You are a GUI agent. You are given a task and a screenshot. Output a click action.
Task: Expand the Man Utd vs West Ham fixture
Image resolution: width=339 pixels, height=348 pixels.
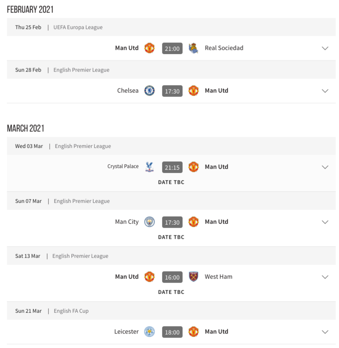[325, 277]
